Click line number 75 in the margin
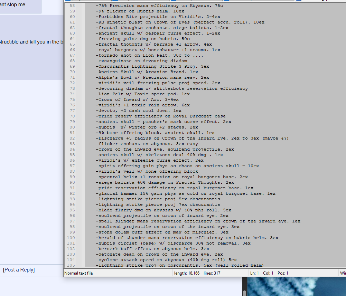 coord(72,100)
